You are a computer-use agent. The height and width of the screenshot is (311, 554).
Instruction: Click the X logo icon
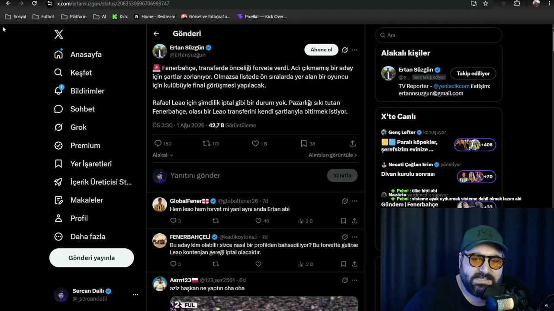[x=59, y=34]
